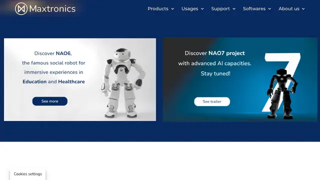Click the See more button
Screen dimensions: 320x180
click(x=50, y=101)
